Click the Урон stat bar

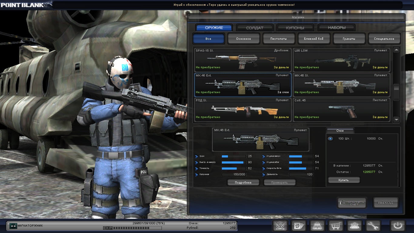click(234, 156)
